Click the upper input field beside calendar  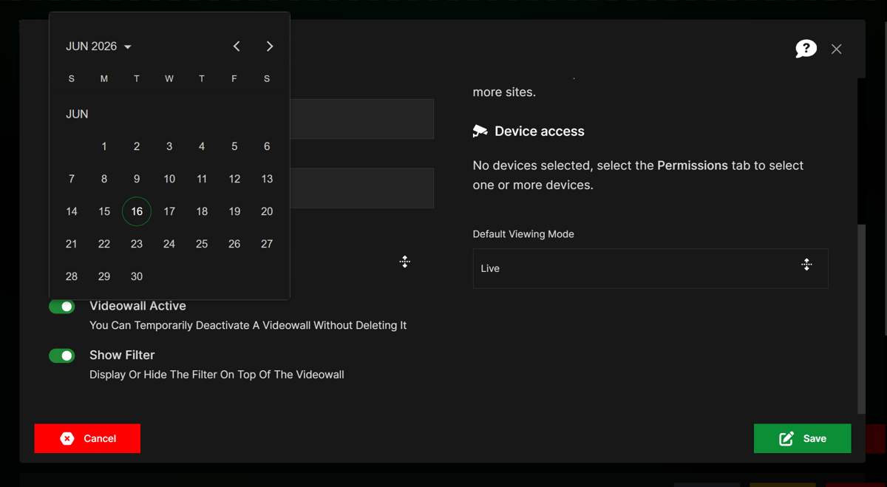point(361,119)
